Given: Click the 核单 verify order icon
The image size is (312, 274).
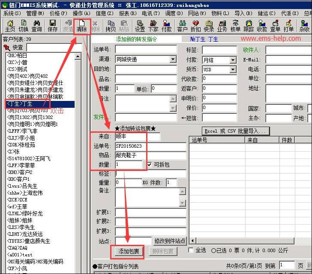Looking at the screenshot, I should 235,26.
